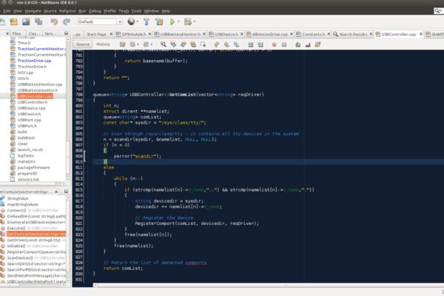Toggle rectangular selection mode

[203, 44]
